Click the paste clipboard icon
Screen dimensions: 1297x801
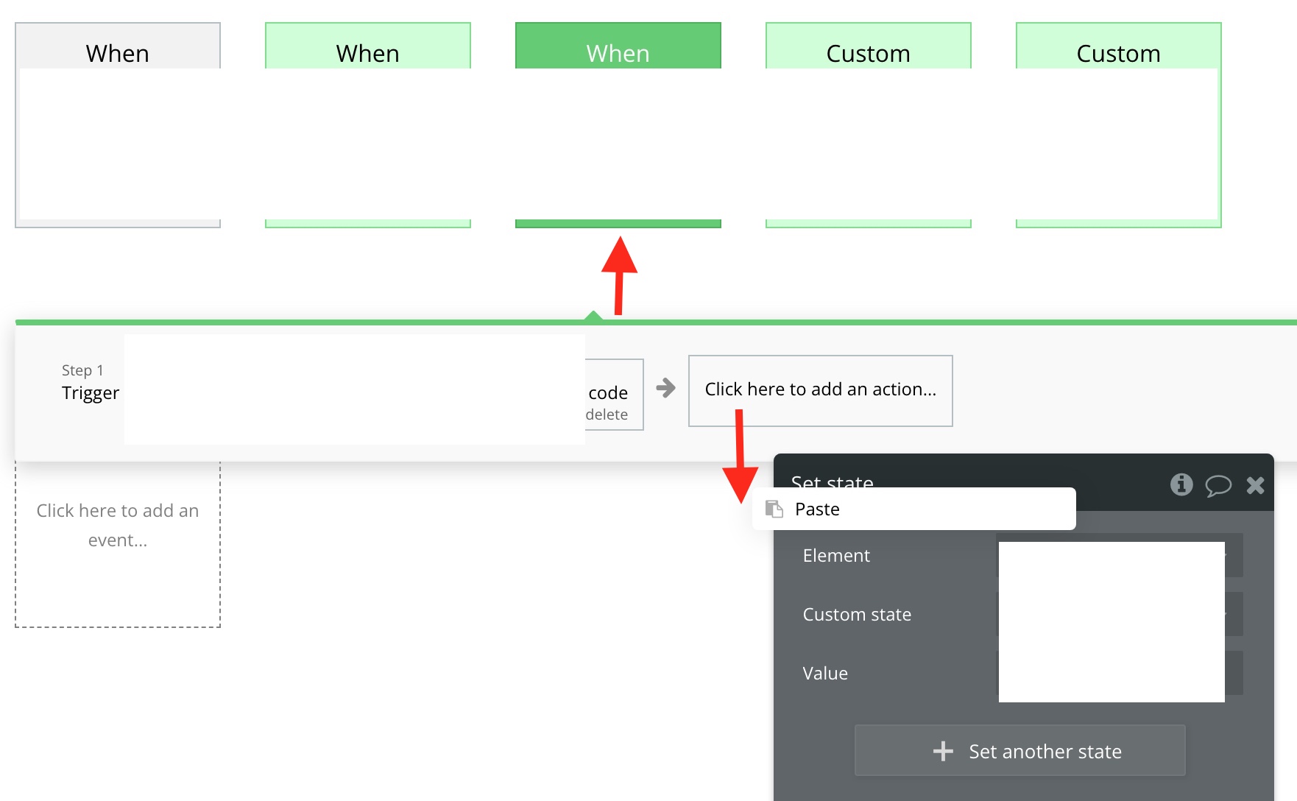click(774, 509)
